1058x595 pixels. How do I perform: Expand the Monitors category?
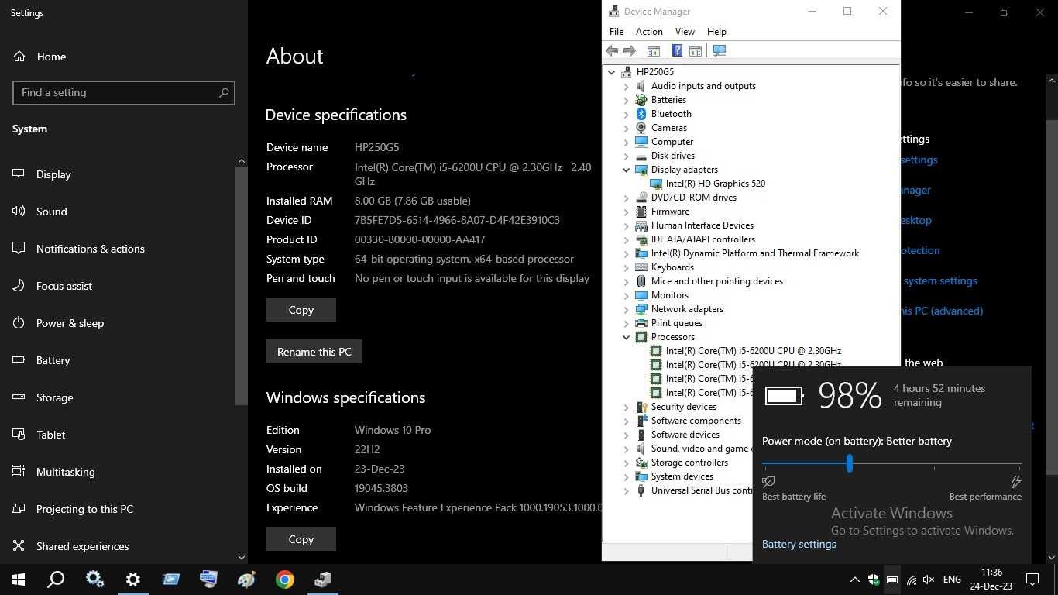click(626, 295)
